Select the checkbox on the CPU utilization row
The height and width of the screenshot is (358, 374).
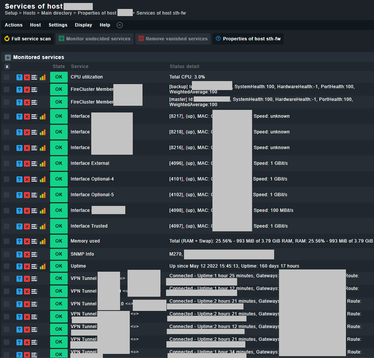(x=6, y=77)
